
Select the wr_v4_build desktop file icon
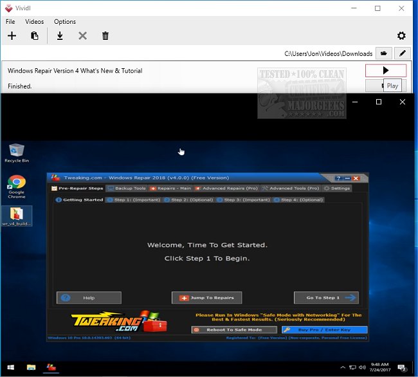click(x=17, y=216)
